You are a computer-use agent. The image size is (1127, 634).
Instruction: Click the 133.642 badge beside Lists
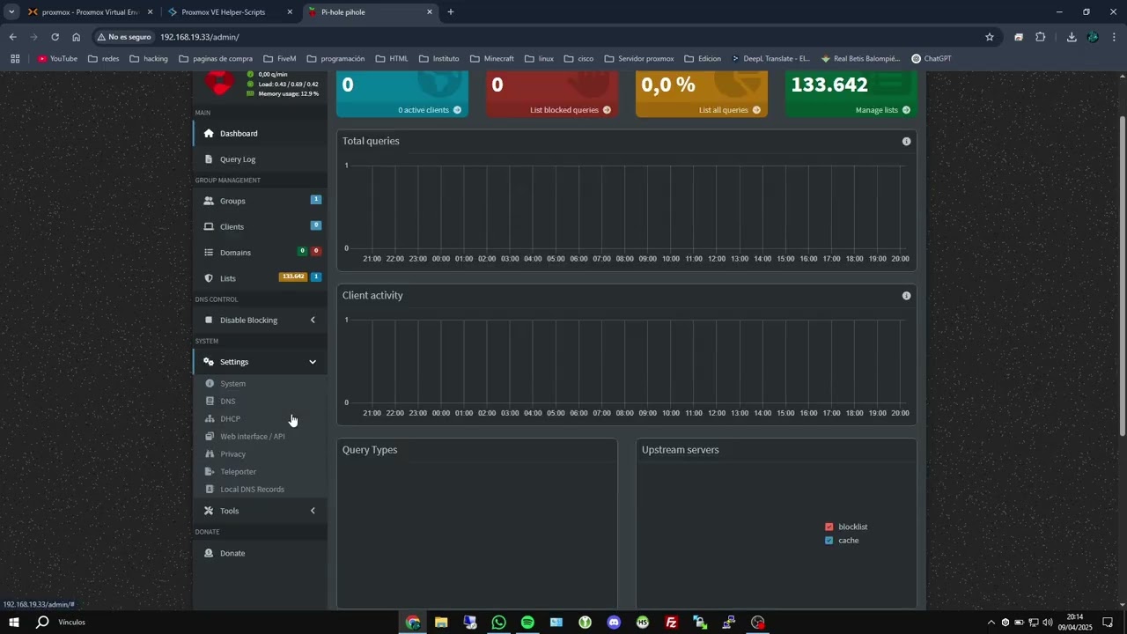pyautogui.click(x=293, y=276)
